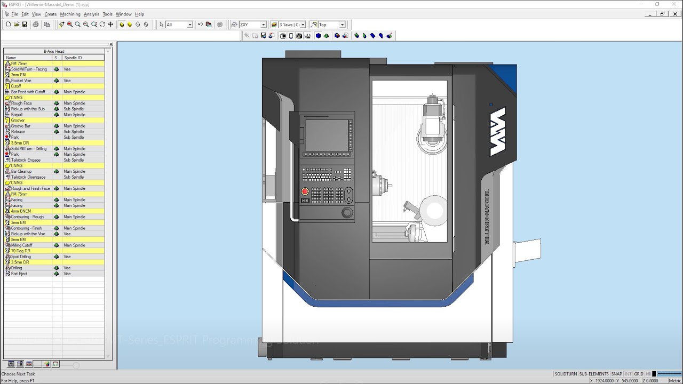Screen dimensions: 683x384
Task: Create a new document with the New icon
Action: [9, 25]
